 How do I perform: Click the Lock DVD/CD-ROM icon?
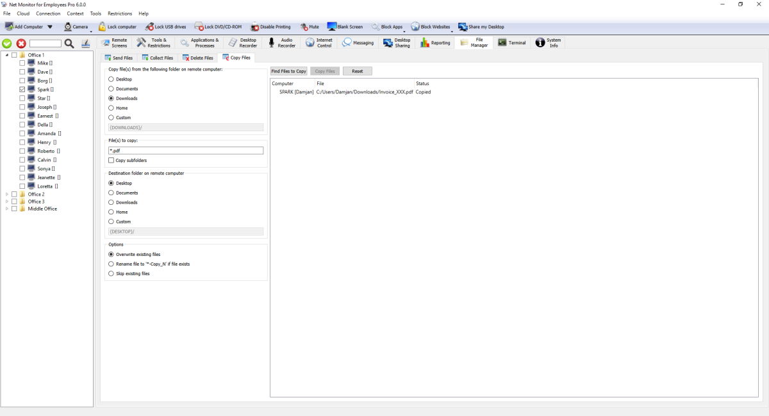pos(199,27)
